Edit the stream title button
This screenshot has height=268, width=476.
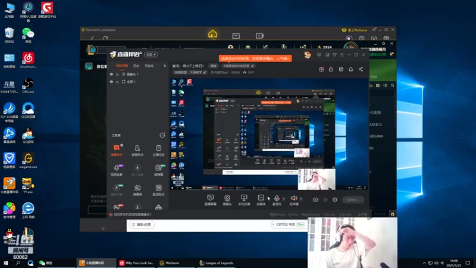click(x=214, y=66)
